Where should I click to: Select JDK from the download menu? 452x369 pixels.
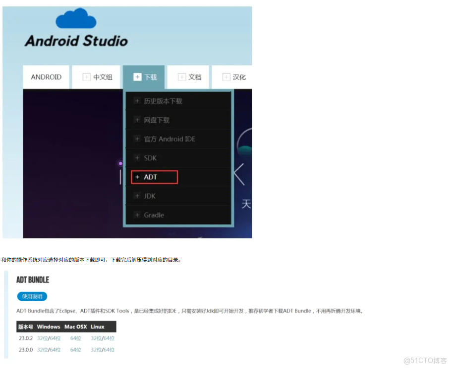(178, 196)
